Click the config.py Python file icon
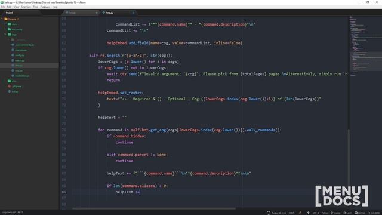 13,55
